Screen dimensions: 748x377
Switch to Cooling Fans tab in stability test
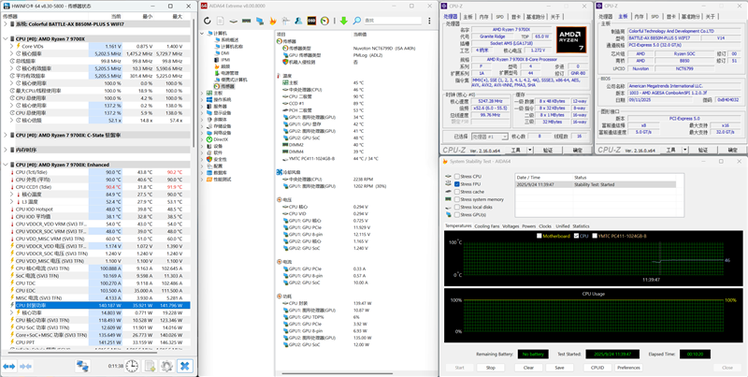487,226
